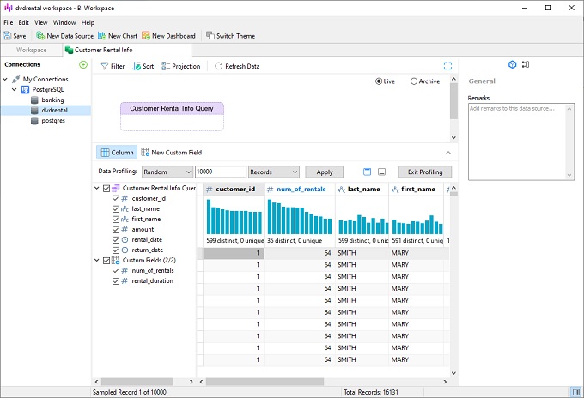Open the Random data profiling dropdown

click(x=167, y=172)
